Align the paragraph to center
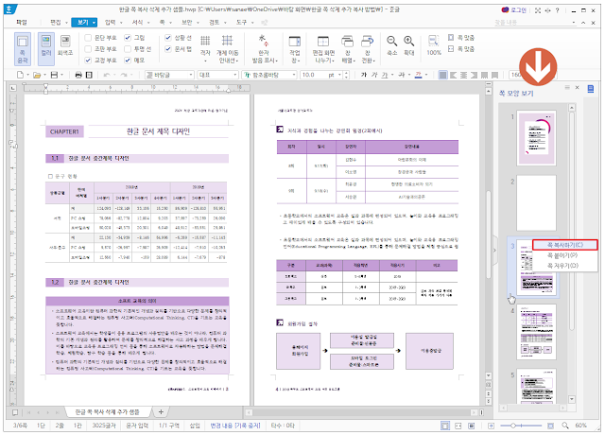Image resolution: width=605 pixels, height=435 pixels. (464, 75)
